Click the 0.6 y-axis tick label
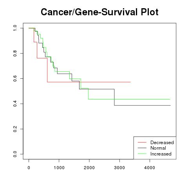The width and height of the screenshot is (188, 188). tap(15, 78)
